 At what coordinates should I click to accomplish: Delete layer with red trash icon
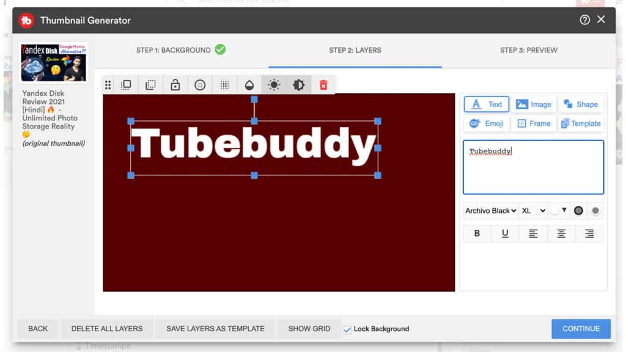[x=323, y=85]
